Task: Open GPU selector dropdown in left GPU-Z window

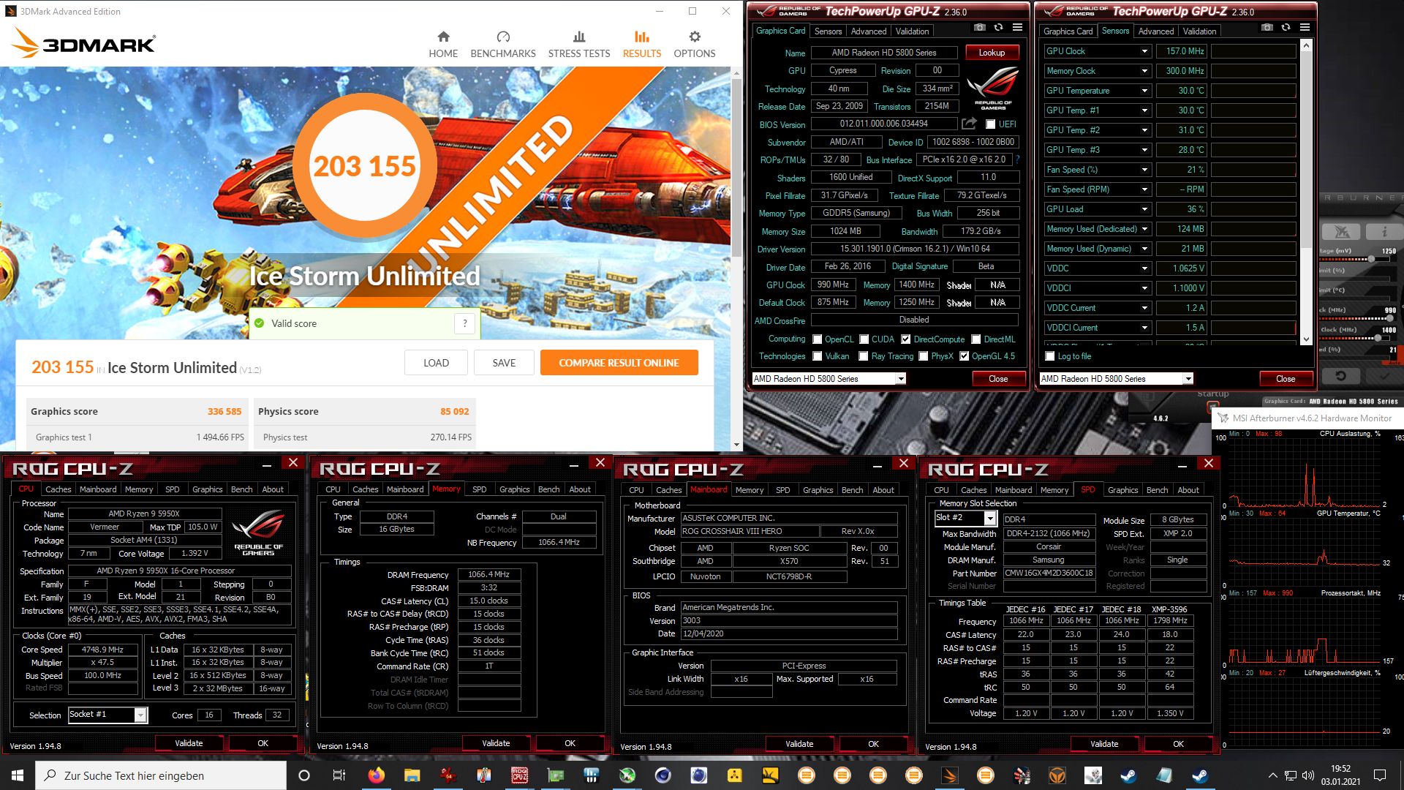Action: (901, 379)
